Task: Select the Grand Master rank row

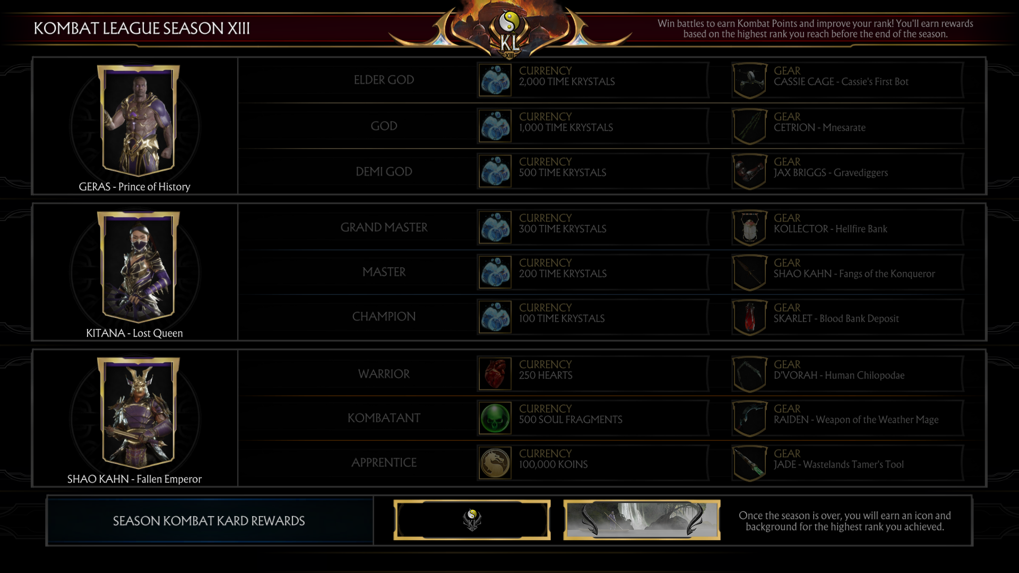Action: pos(612,228)
